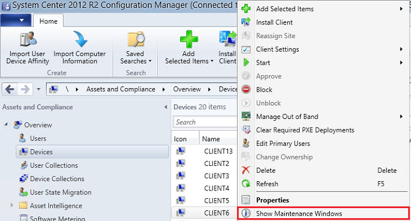Click the red X Delete menu icon
This screenshot has height=221, width=411.
pos(246,170)
